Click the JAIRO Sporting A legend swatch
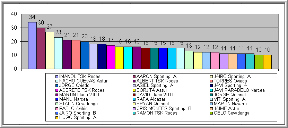Image resolution: width=288 pixels, height=128 pixels. (x=212, y=77)
